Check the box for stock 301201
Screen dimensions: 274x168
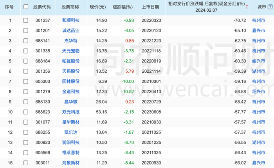pyautogui.click(x=26, y=30)
